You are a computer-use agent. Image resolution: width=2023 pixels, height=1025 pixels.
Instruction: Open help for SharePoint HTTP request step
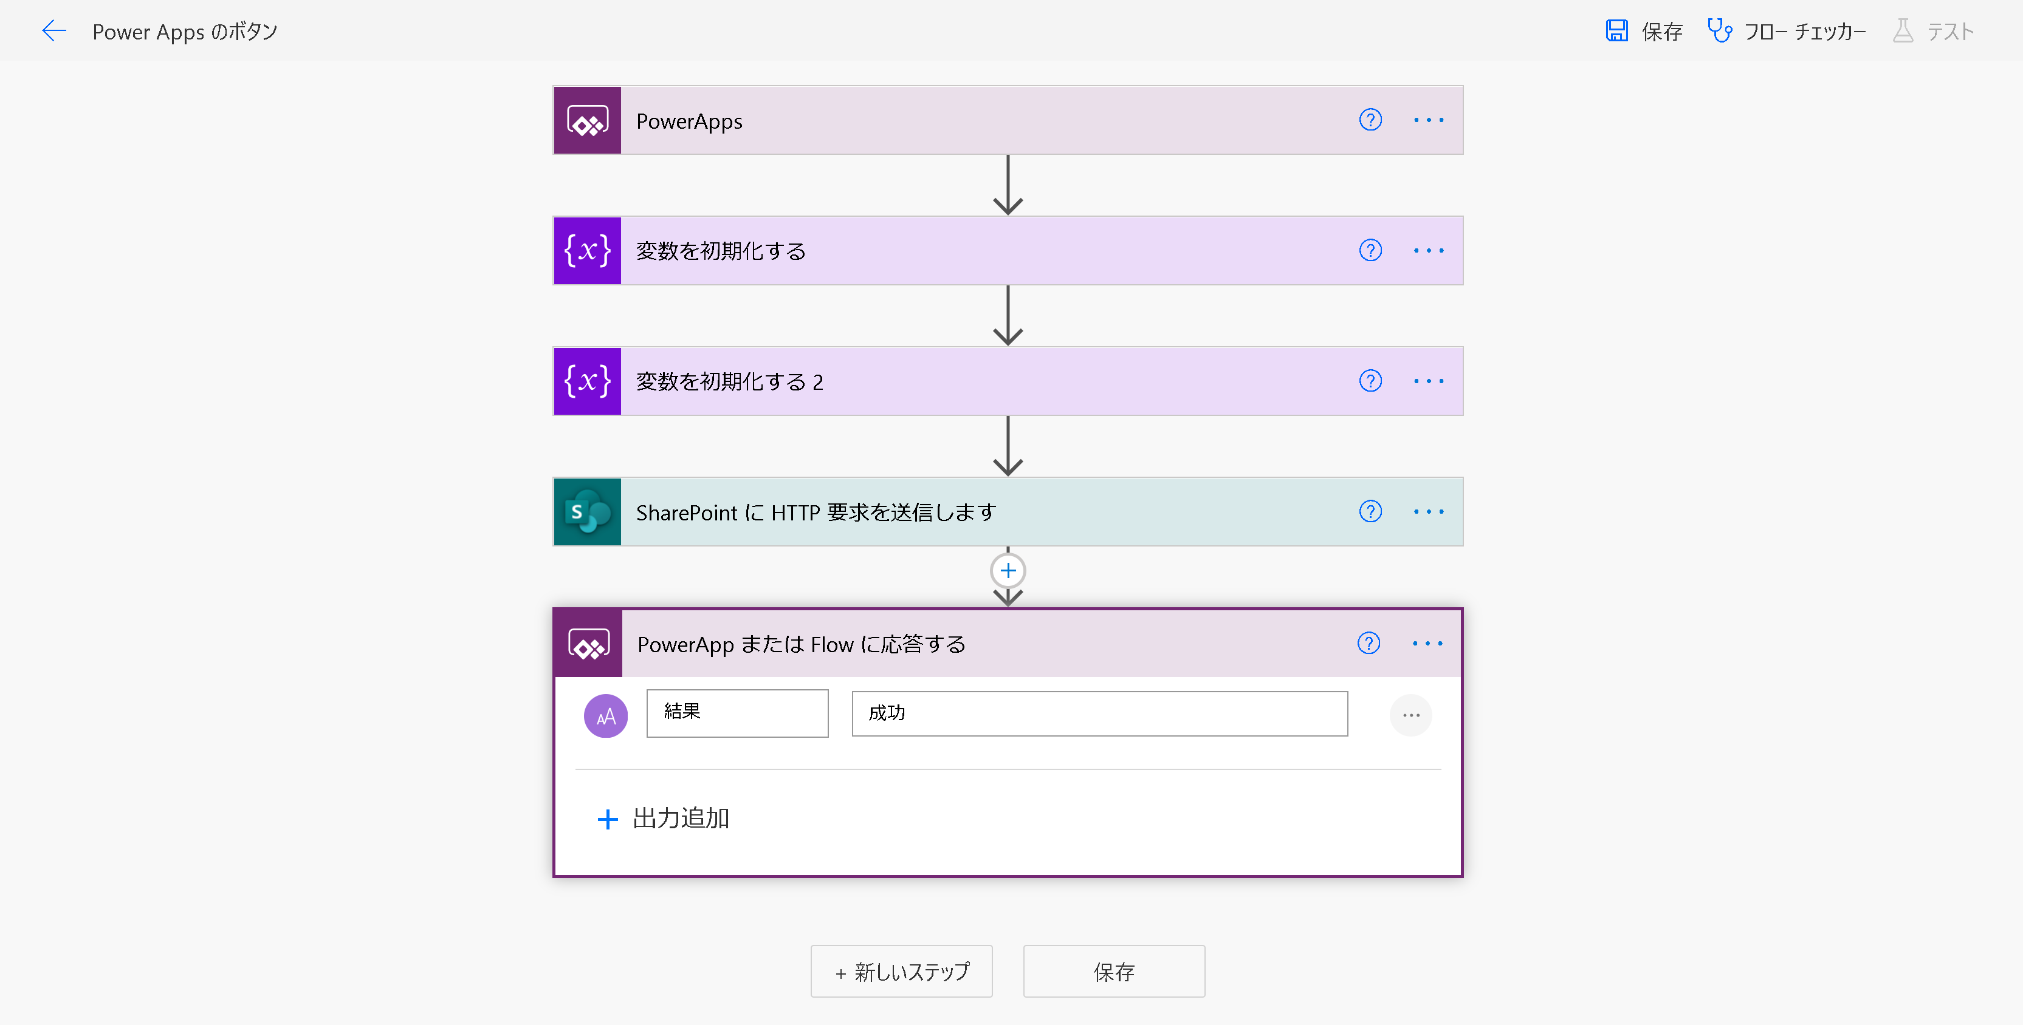[1370, 512]
